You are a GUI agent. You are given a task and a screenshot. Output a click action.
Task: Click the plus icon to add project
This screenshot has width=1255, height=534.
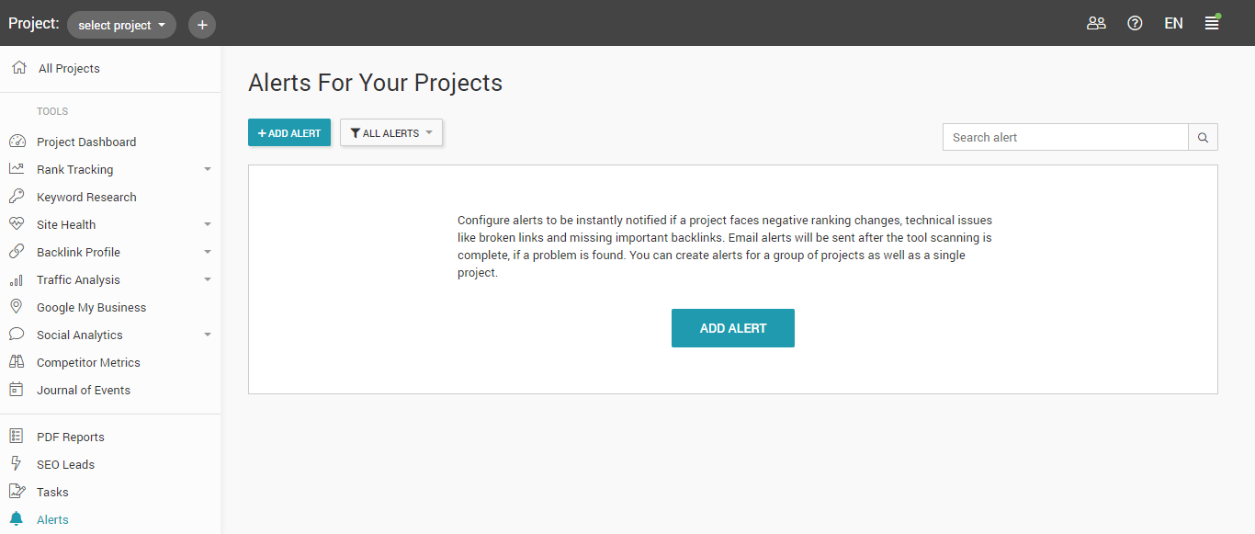tap(202, 25)
